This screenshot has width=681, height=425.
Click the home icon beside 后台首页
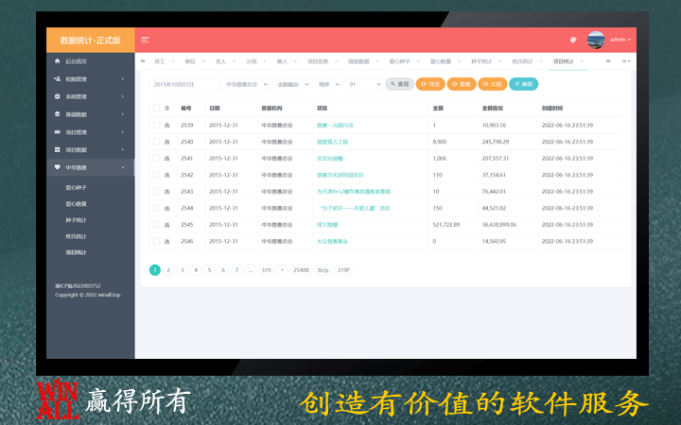click(57, 60)
